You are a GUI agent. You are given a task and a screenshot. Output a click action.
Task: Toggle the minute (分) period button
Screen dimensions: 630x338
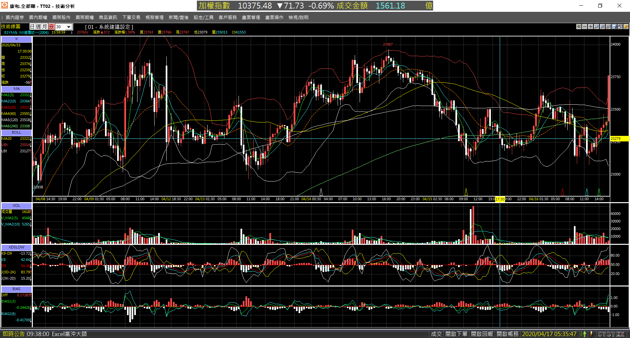(x=52, y=27)
